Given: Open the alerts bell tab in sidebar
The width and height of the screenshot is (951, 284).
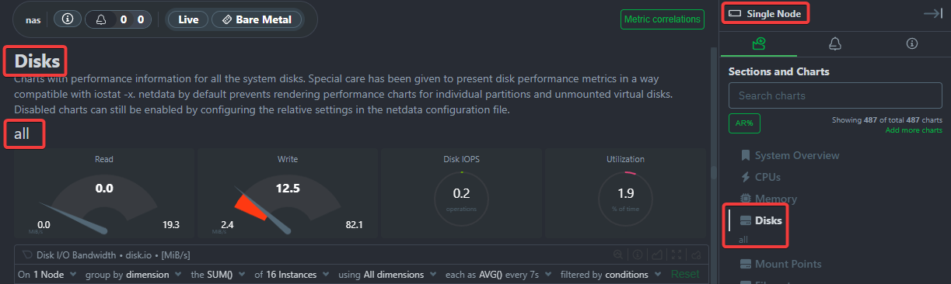Looking at the screenshot, I should tap(835, 44).
